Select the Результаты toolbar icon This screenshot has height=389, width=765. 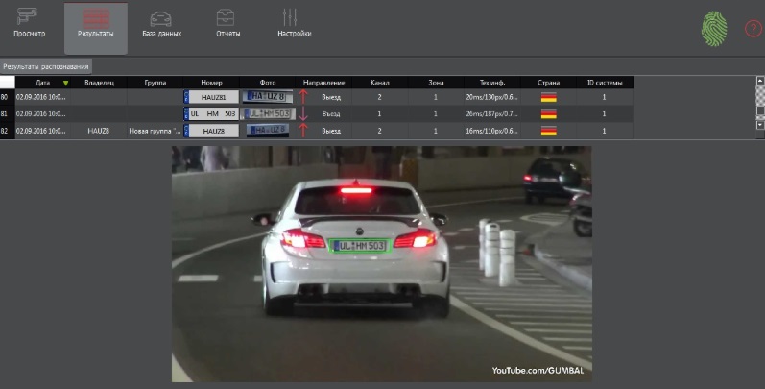click(95, 23)
